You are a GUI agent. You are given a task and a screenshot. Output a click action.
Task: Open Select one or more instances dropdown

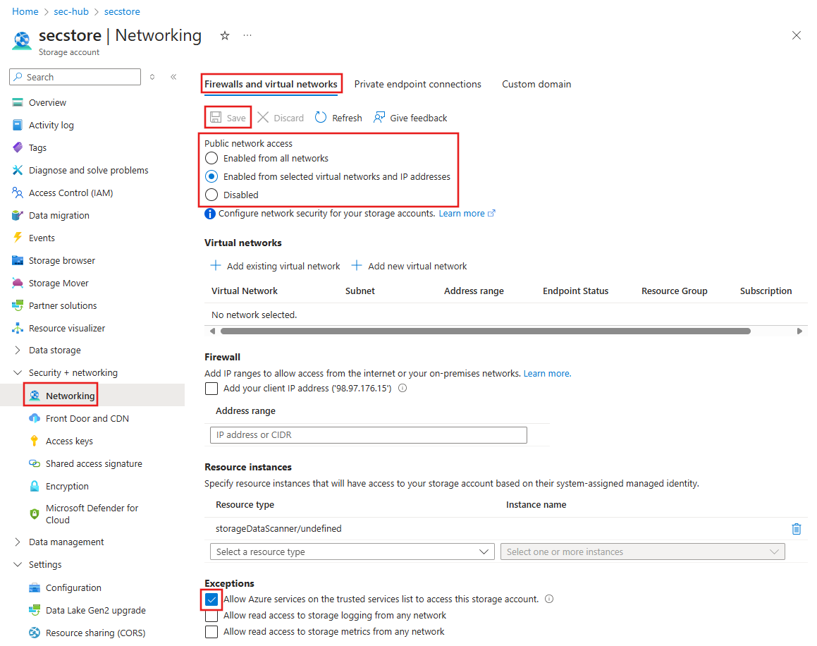(642, 551)
